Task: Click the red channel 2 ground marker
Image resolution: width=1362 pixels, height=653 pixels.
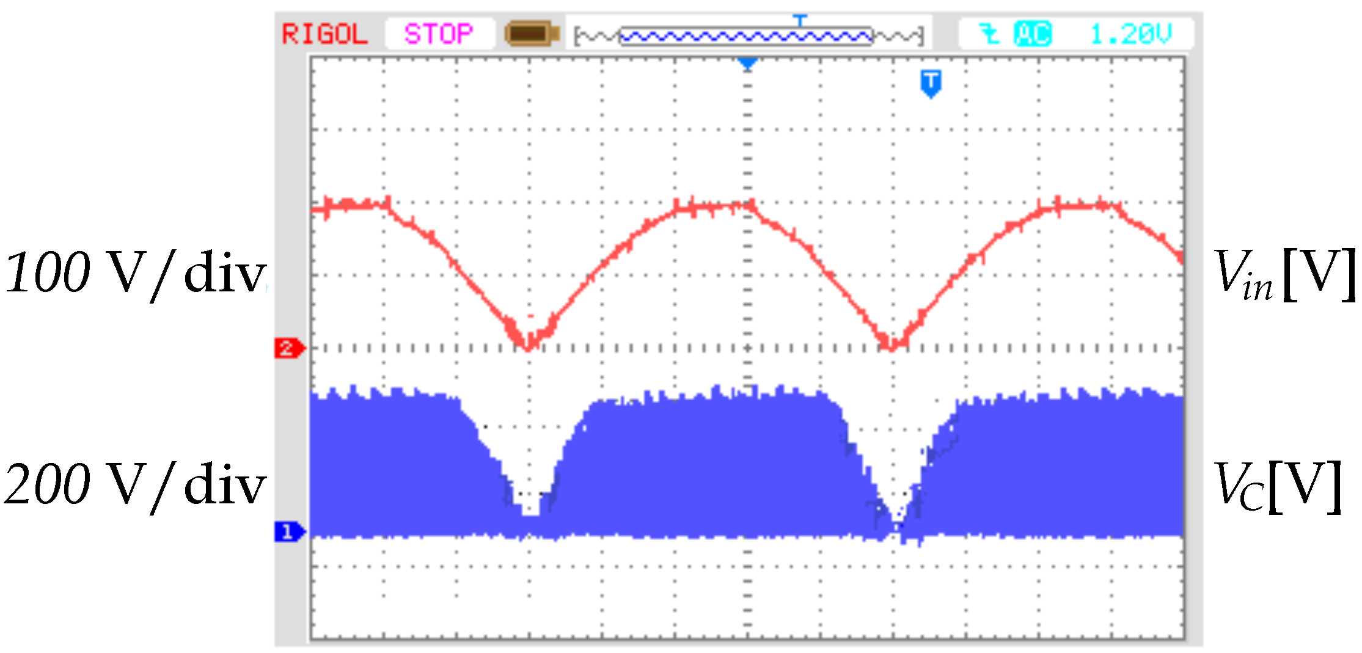Action: pyautogui.click(x=291, y=347)
